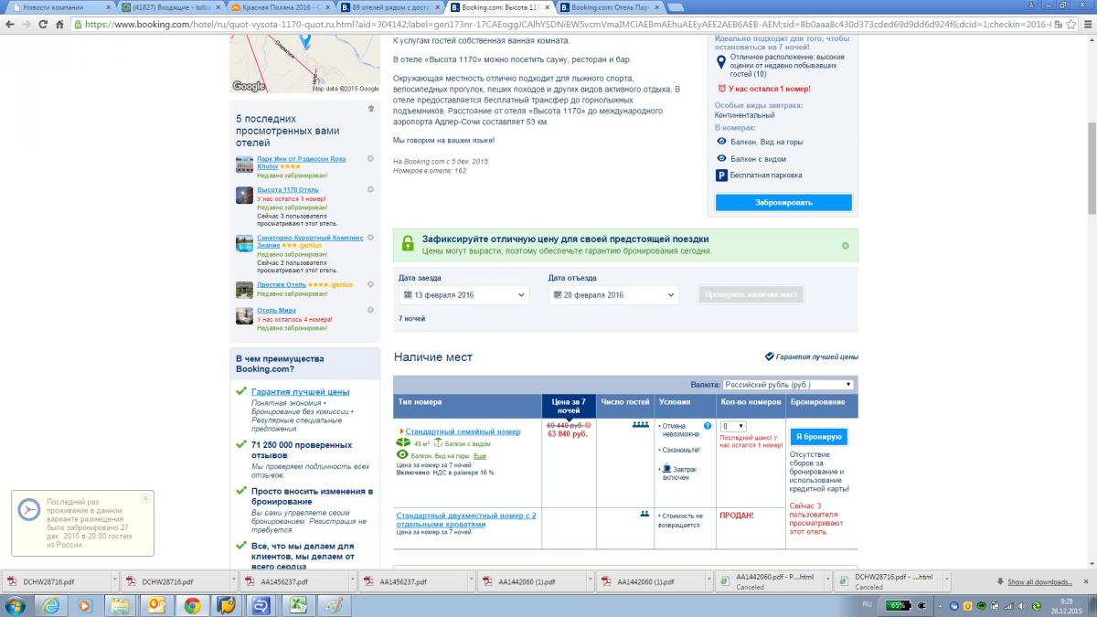Remove Престиж Отель from recent list
The height and width of the screenshot is (617, 1097).
tap(370, 284)
